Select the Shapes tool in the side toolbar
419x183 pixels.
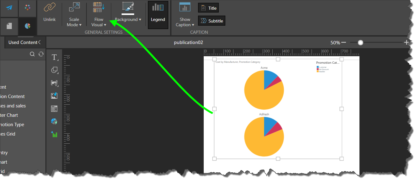tap(55, 70)
